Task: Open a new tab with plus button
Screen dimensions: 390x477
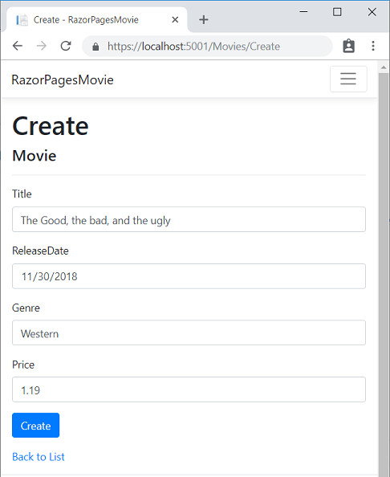Action: (203, 20)
